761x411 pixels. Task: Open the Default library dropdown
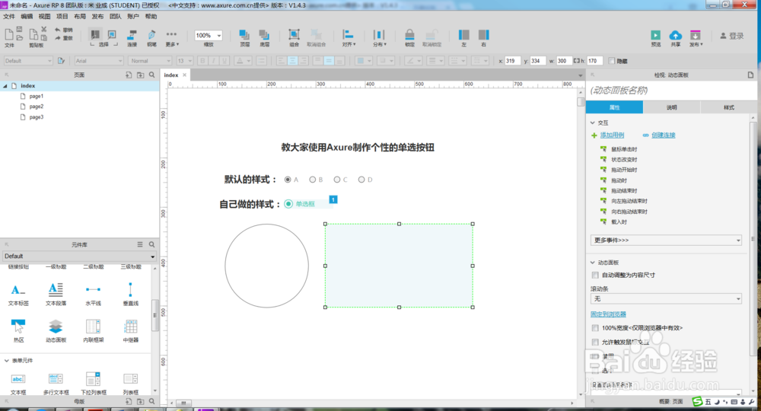click(x=79, y=256)
